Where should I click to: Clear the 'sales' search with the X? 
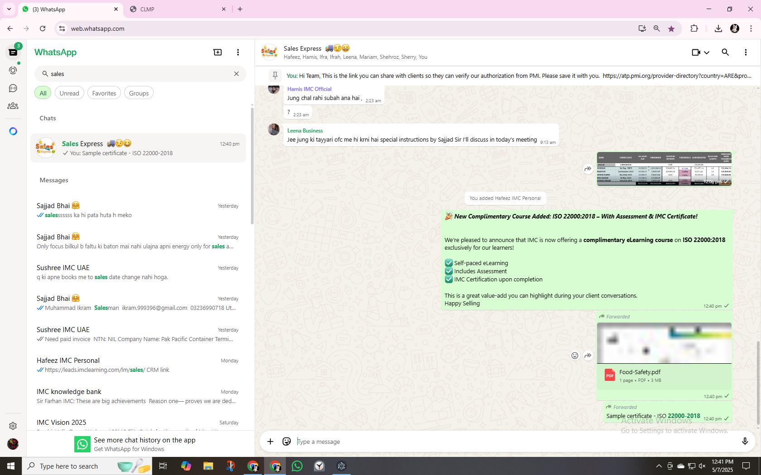[x=236, y=74]
